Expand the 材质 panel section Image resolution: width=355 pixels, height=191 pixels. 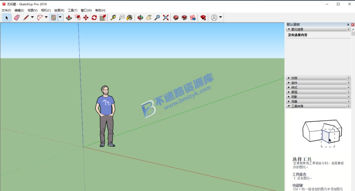point(289,78)
